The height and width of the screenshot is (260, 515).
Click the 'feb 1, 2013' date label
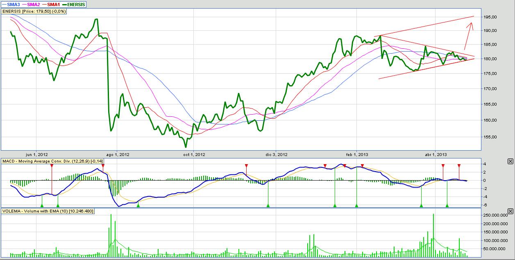[x=357, y=154]
